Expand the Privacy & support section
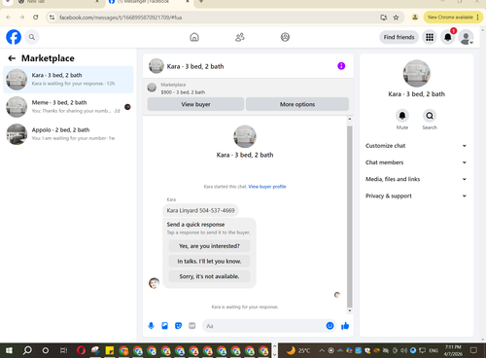 (416, 196)
